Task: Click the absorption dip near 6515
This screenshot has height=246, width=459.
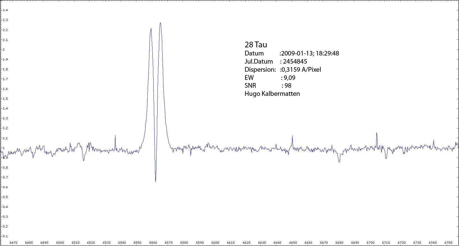Action: point(83,160)
